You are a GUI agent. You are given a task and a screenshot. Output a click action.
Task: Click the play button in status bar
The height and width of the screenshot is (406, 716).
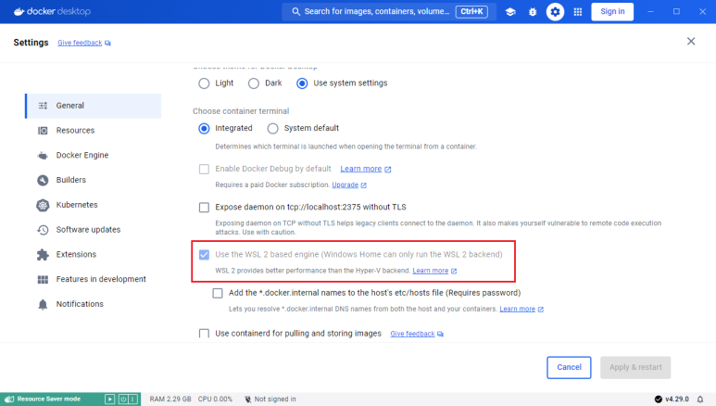click(110, 400)
